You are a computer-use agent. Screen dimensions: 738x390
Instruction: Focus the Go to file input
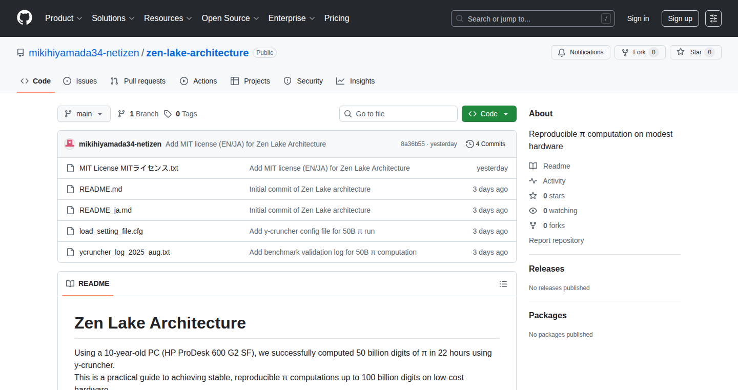point(398,114)
